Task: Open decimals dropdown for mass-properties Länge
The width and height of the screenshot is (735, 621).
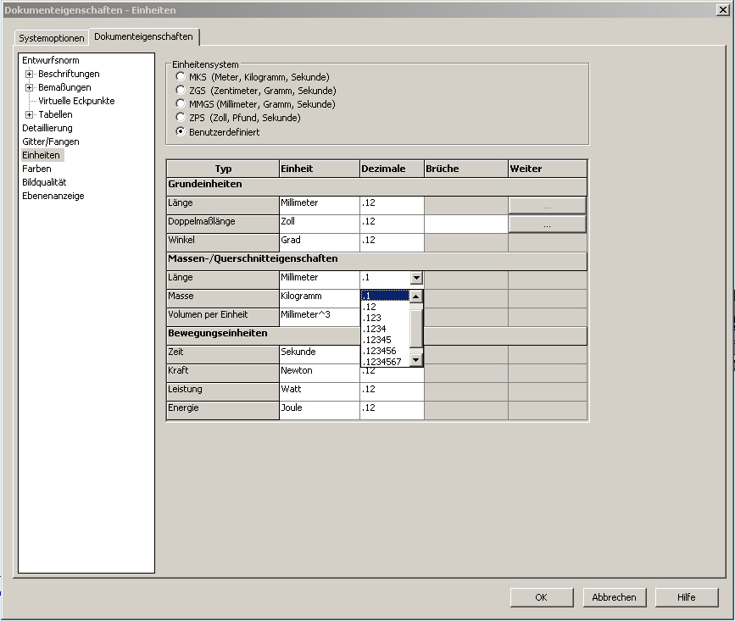Action: click(416, 278)
